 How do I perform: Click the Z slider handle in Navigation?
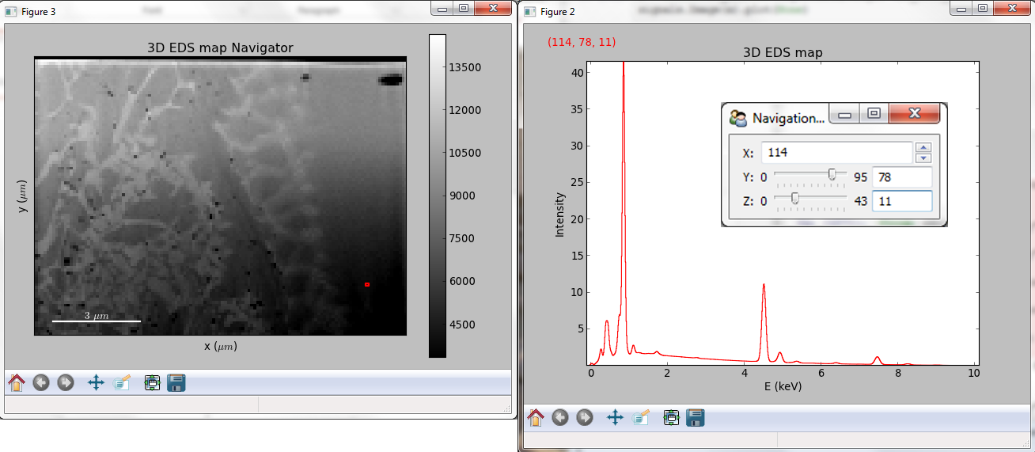[x=794, y=199]
